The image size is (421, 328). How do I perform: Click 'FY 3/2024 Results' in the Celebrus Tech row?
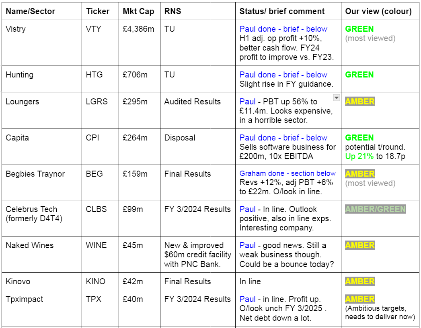click(x=197, y=209)
